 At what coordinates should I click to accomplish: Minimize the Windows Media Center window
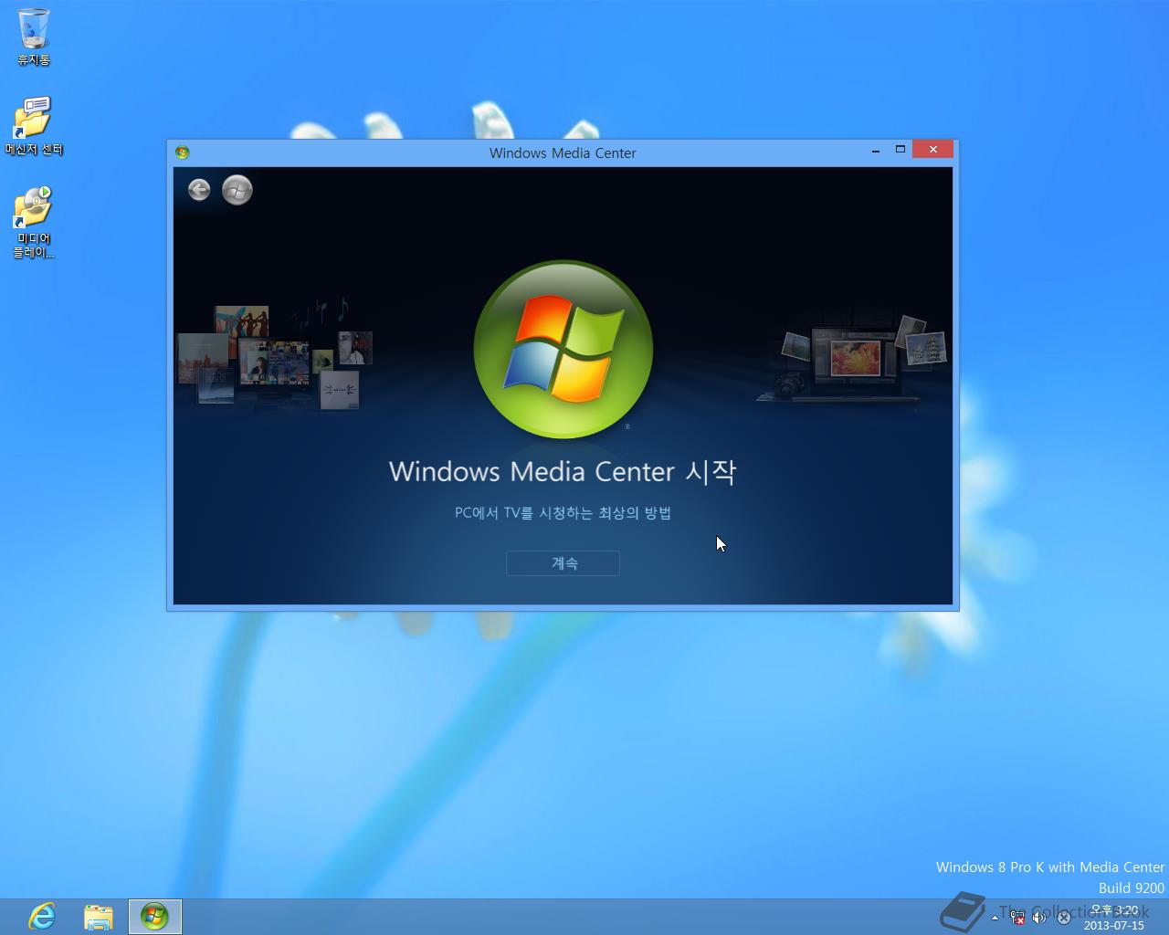876,150
